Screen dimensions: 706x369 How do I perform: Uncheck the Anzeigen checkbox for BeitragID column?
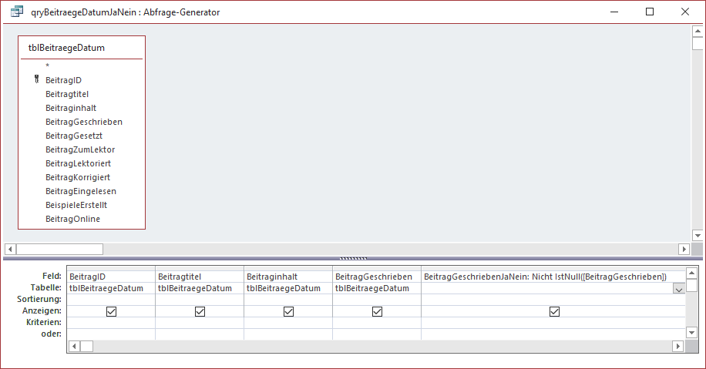[112, 311]
